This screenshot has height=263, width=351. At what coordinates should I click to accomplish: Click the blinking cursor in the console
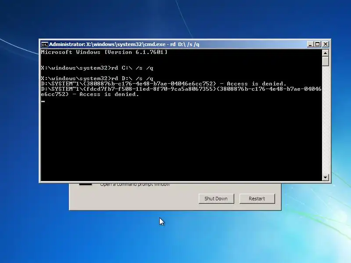(43, 101)
